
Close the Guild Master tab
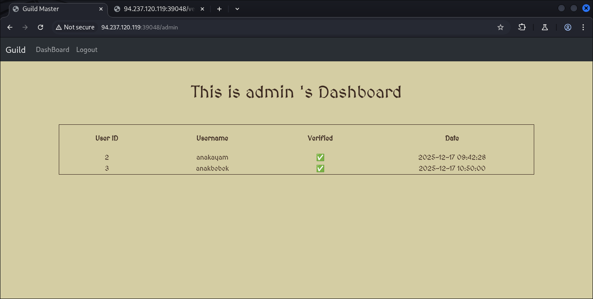[x=101, y=9]
